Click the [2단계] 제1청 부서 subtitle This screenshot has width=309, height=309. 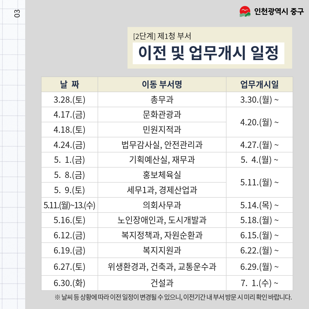coord(162,36)
